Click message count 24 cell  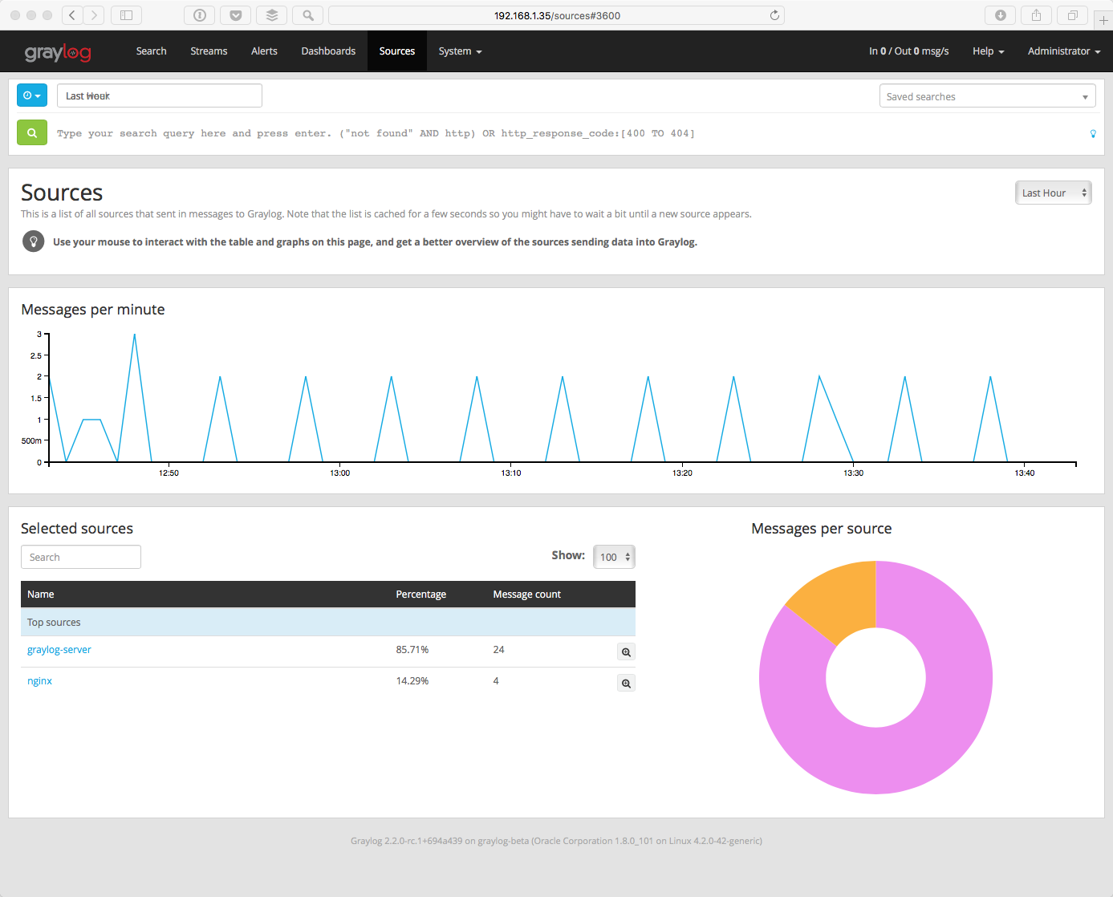499,650
